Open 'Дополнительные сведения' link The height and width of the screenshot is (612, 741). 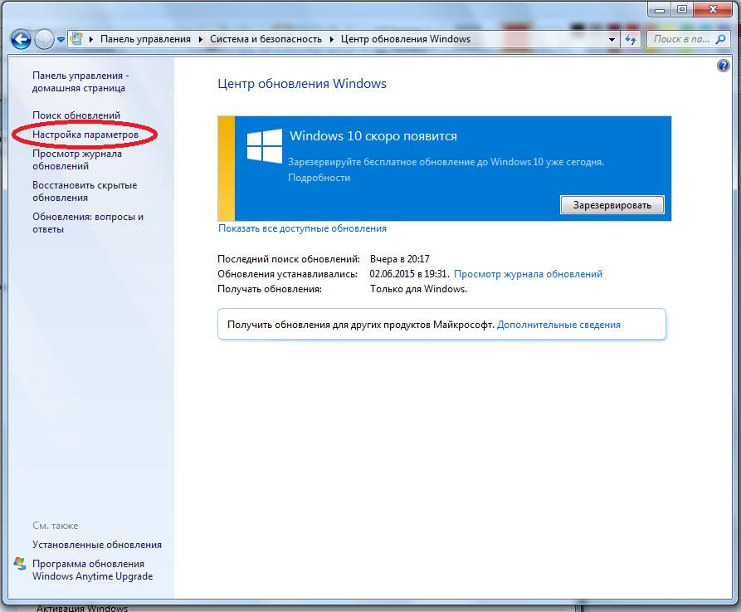point(558,325)
